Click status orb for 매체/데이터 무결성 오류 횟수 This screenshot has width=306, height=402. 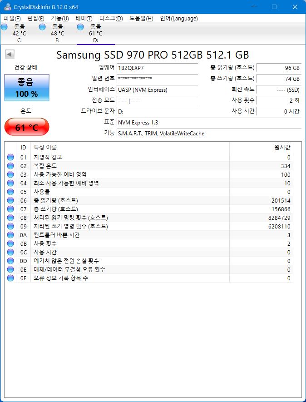coord(10,269)
